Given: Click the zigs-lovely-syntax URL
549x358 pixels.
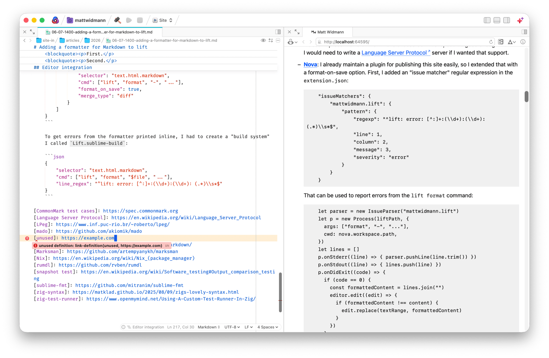Looking at the screenshot, I should pos(156,292).
